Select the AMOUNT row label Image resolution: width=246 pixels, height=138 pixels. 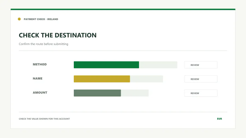pyautogui.click(x=40, y=93)
